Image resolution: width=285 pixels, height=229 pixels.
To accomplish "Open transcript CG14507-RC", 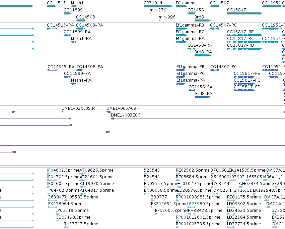I will tap(214, 29).
